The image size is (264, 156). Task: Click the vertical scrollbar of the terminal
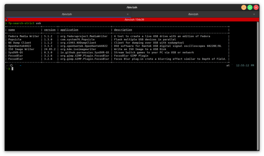(258, 85)
